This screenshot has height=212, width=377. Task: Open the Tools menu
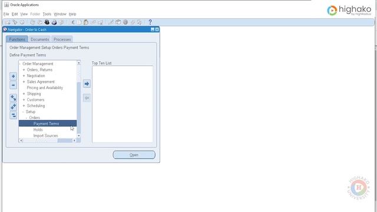coord(47,14)
